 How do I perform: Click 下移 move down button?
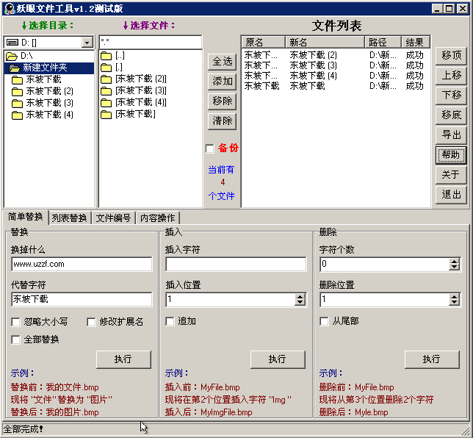tap(451, 96)
